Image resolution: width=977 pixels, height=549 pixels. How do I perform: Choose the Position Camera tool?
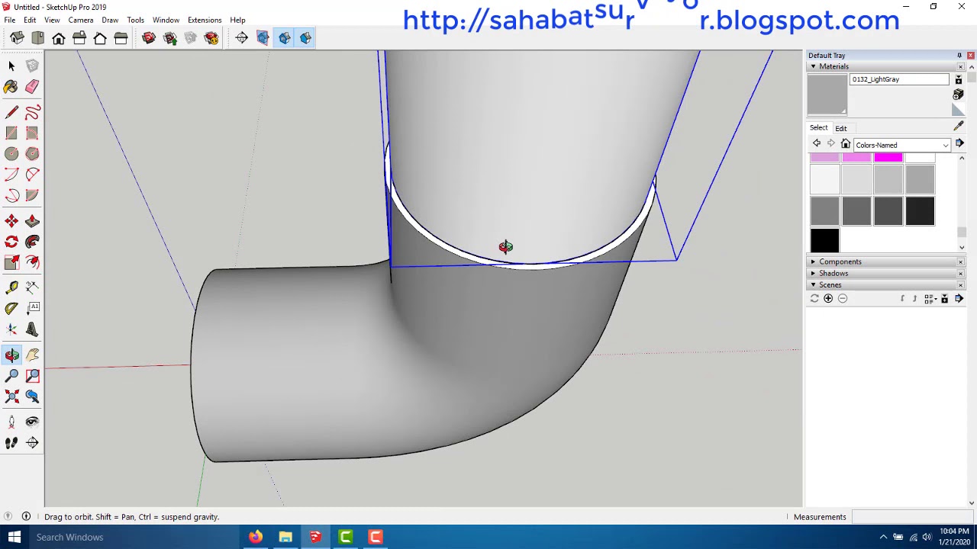pos(11,422)
